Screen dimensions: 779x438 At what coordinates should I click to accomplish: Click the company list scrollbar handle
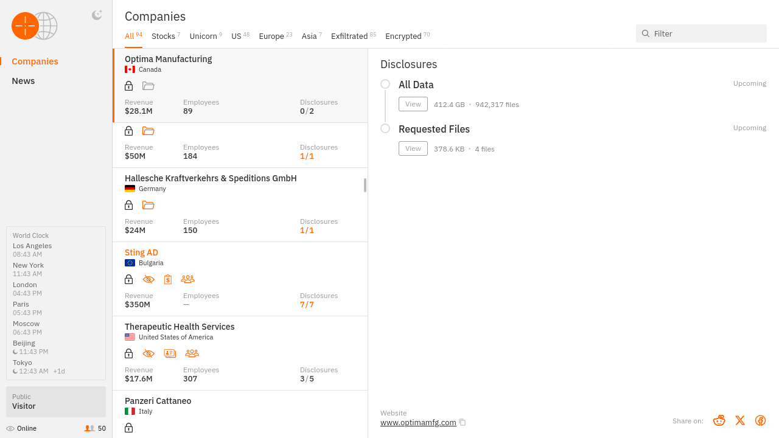(365, 185)
